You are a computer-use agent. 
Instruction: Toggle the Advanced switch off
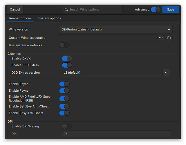pyautogui.click(x=156, y=10)
